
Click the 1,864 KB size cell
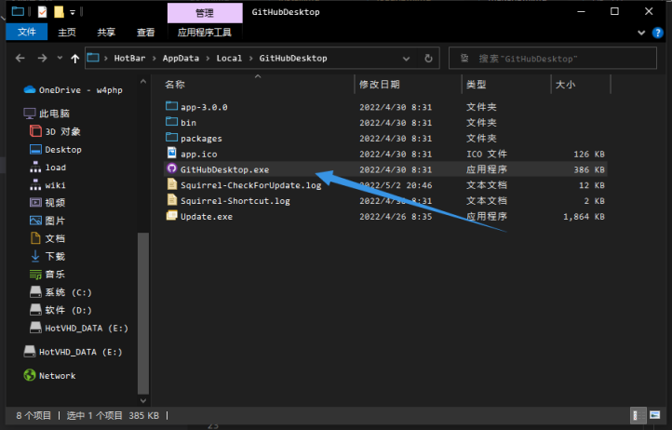tap(584, 217)
